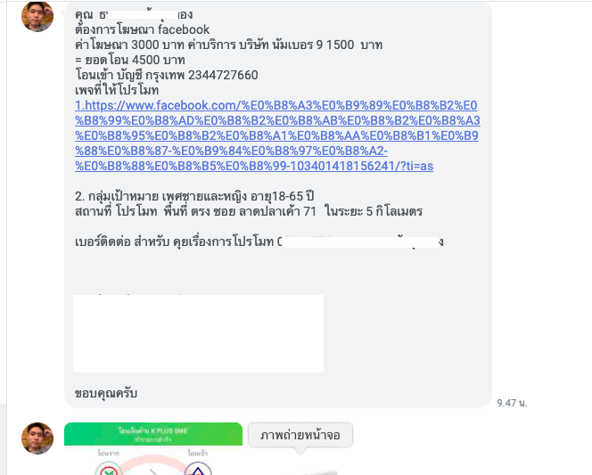Image resolution: width=592 pixels, height=475 pixels.
Task: Click the เบอร์ติดต่อ contact number line
Action: pos(259,242)
